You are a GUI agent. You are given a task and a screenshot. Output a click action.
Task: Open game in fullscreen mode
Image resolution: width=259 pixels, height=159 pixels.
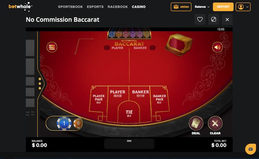point(213,19)
